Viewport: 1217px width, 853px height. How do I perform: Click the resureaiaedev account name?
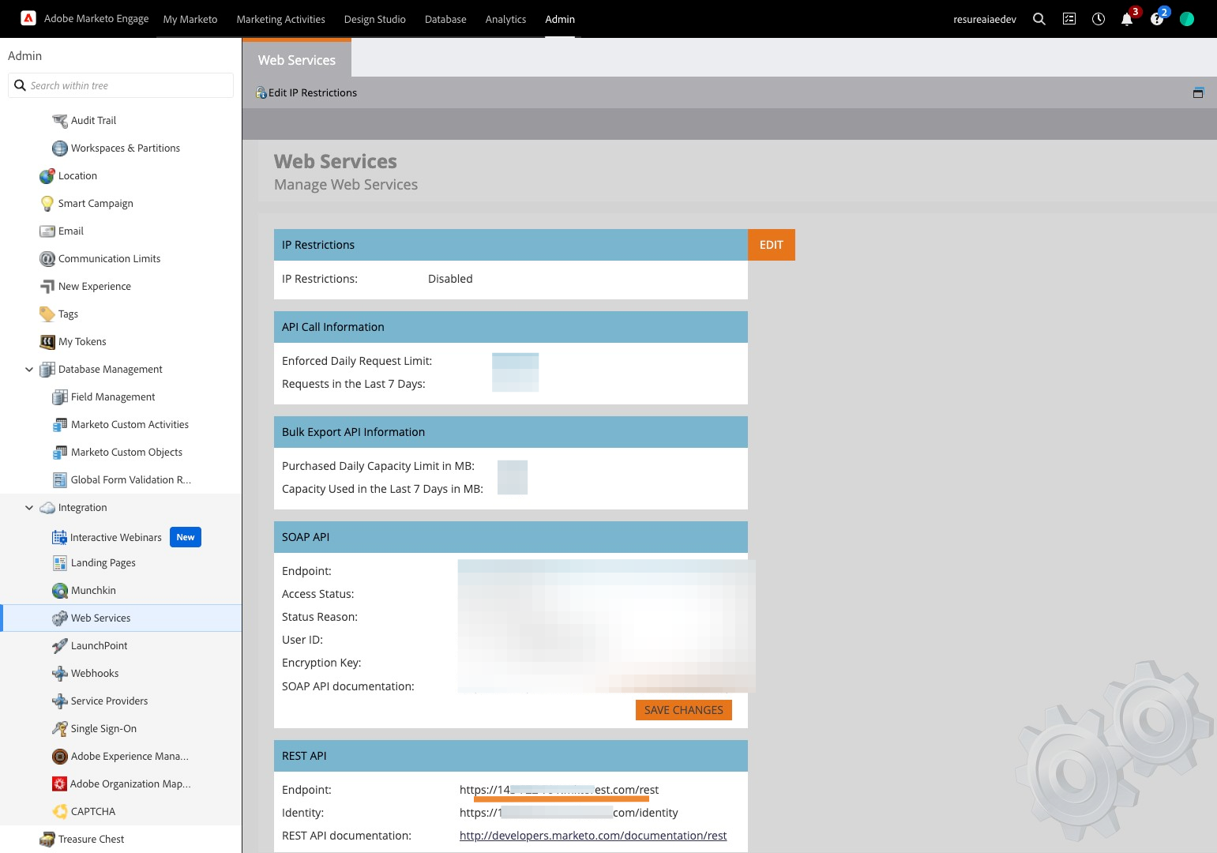[985, 19]
